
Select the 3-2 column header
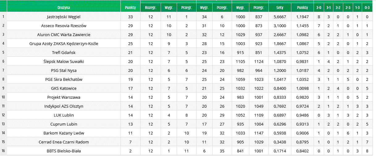pyautogui.click(x=338, y=7)
